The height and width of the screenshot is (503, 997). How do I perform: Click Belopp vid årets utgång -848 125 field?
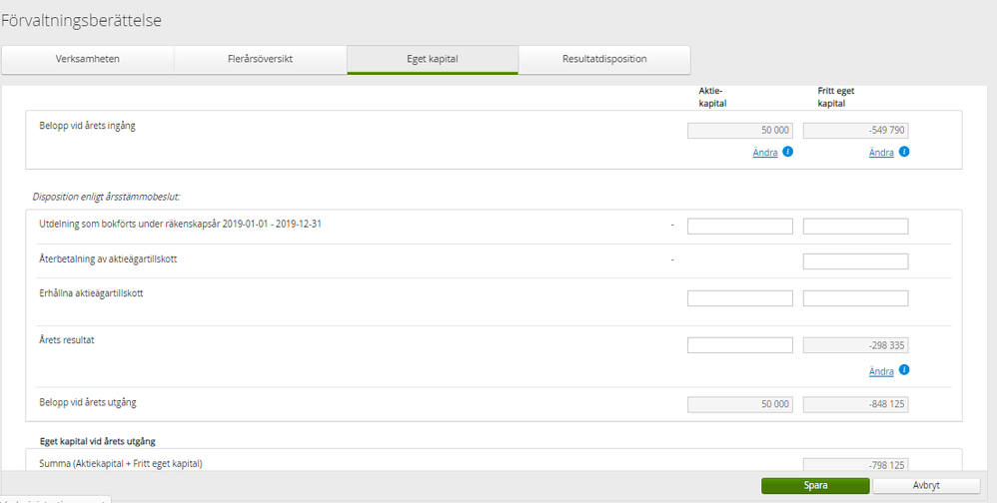tap(855, 404)
